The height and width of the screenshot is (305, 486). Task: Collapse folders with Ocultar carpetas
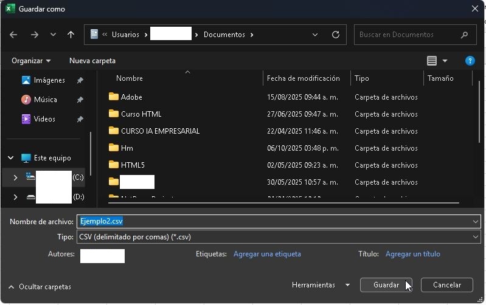coord(40,287)
